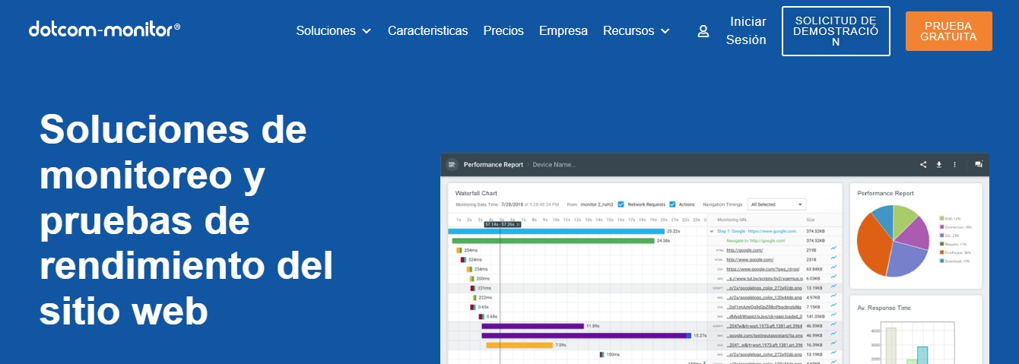Screen dimensions: 1019x364
Task: Click the user account icon
Action: click(x=703, y=31)
